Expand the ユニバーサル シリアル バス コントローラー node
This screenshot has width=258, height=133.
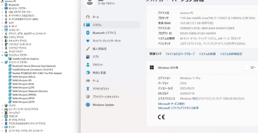[2, 131]
